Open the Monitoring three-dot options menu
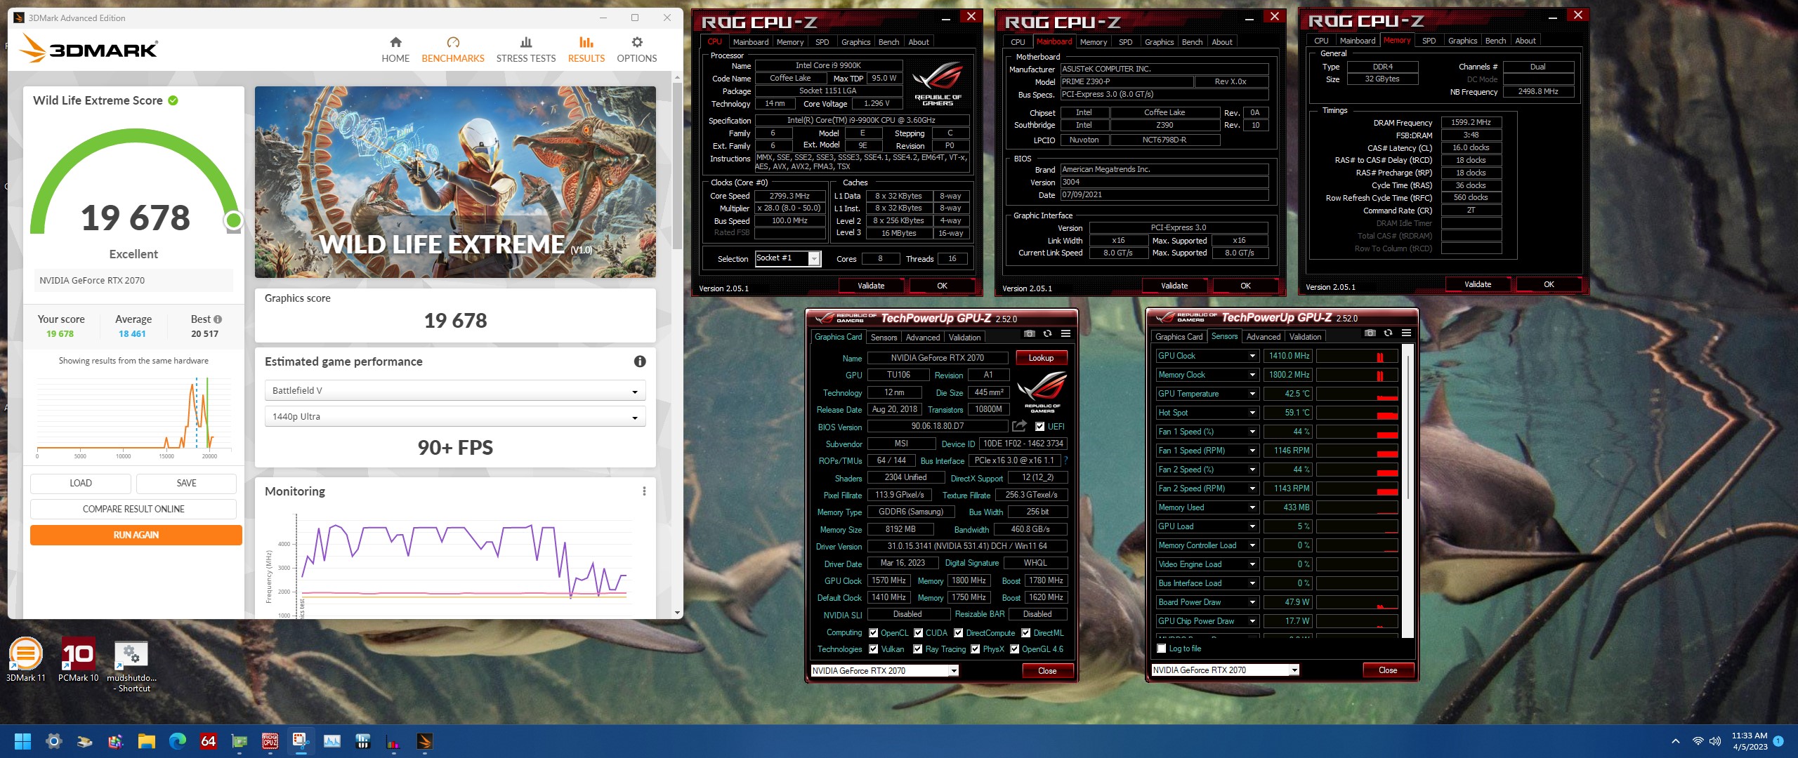 pos(644,491)
